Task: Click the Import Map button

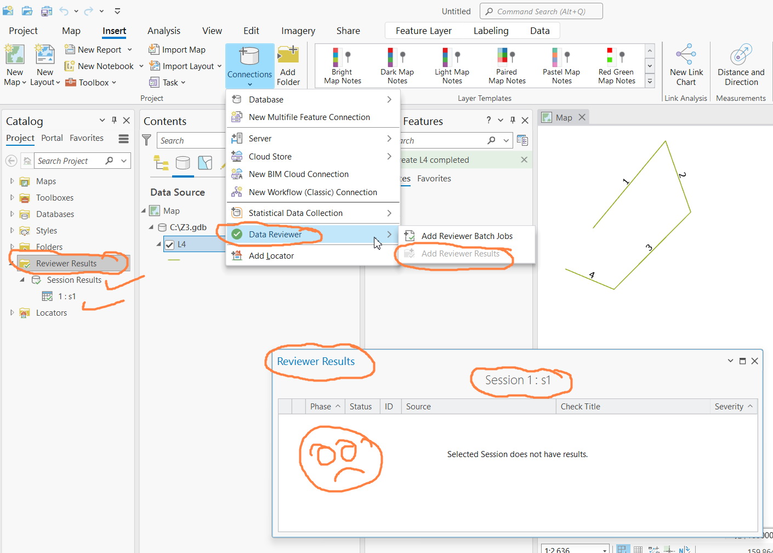Action: click(177, 49)
